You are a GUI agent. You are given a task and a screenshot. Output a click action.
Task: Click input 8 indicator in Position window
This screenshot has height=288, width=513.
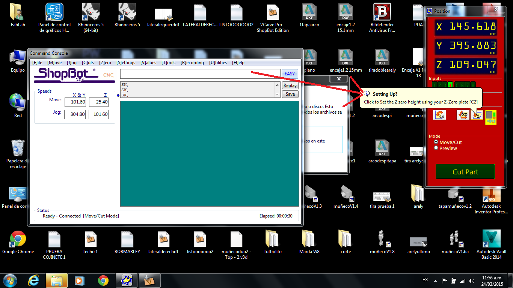473,85
